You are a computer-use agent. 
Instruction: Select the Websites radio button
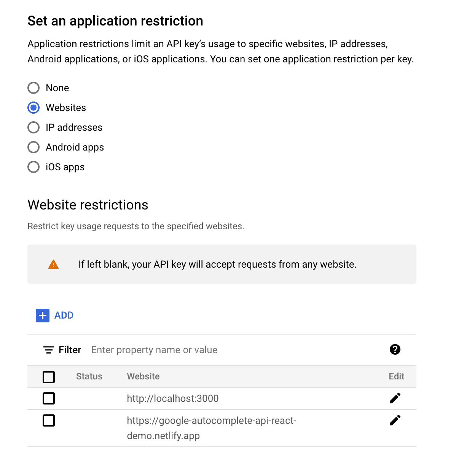33,108
